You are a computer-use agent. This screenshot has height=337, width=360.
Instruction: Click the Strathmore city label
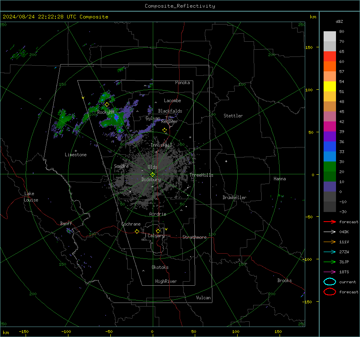coord(194,237)
